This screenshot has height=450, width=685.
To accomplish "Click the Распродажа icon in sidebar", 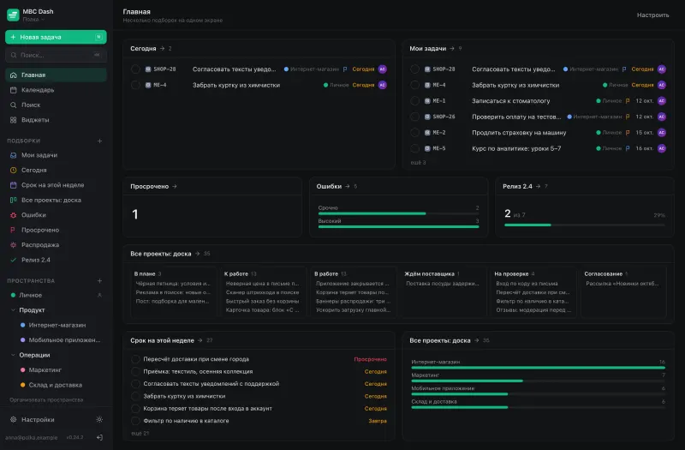I will (x=13, y=245).
